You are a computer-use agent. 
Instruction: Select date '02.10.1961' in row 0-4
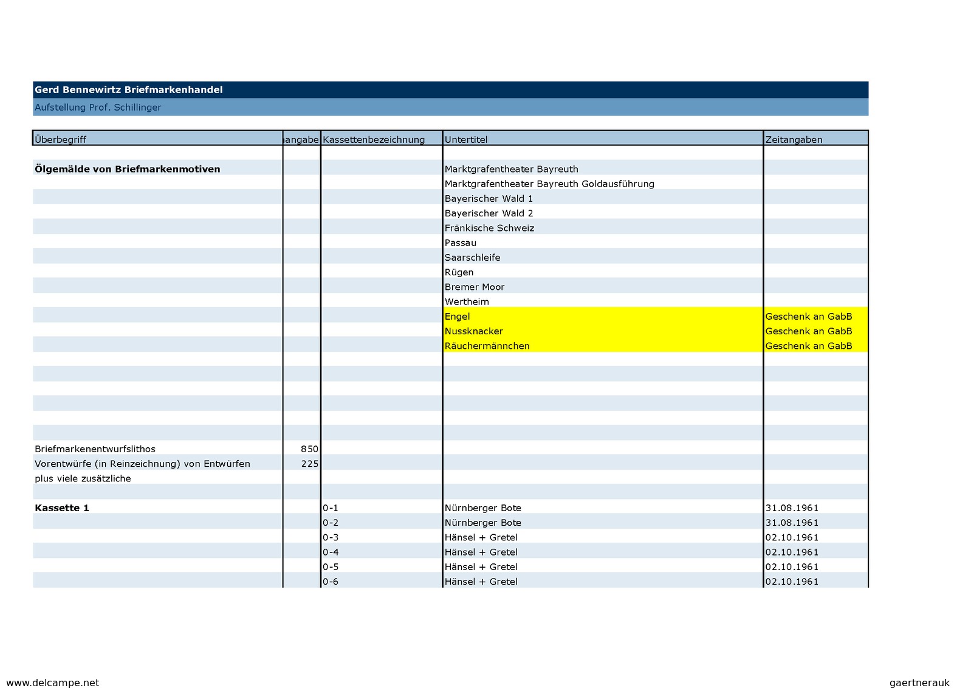(792, 552)
